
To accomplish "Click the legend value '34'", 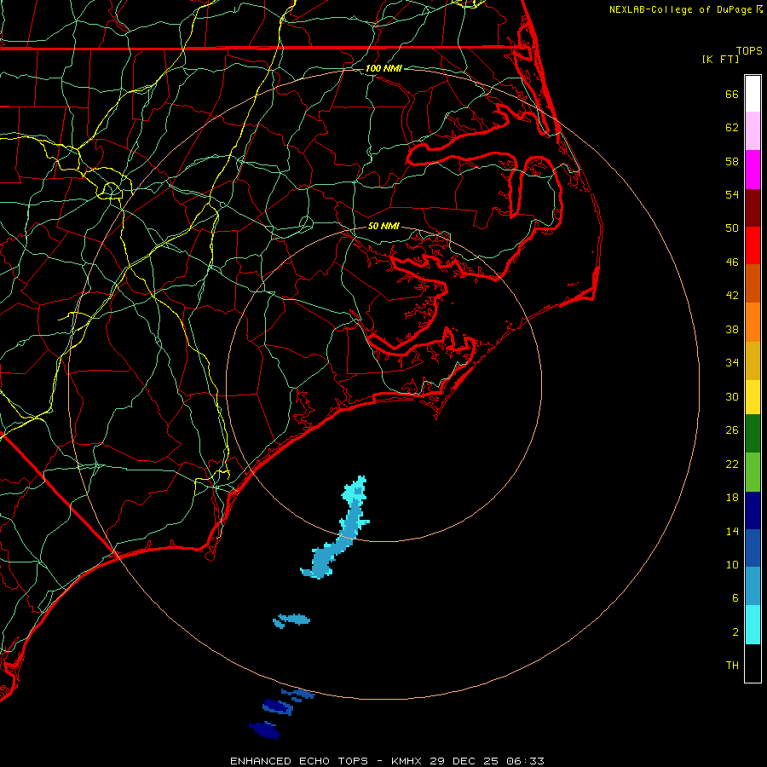I will pyautogui.click(x=732, y=363).
